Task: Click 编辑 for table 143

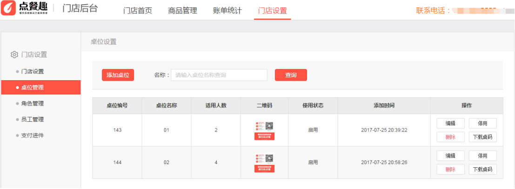Action: click(451, 123)
